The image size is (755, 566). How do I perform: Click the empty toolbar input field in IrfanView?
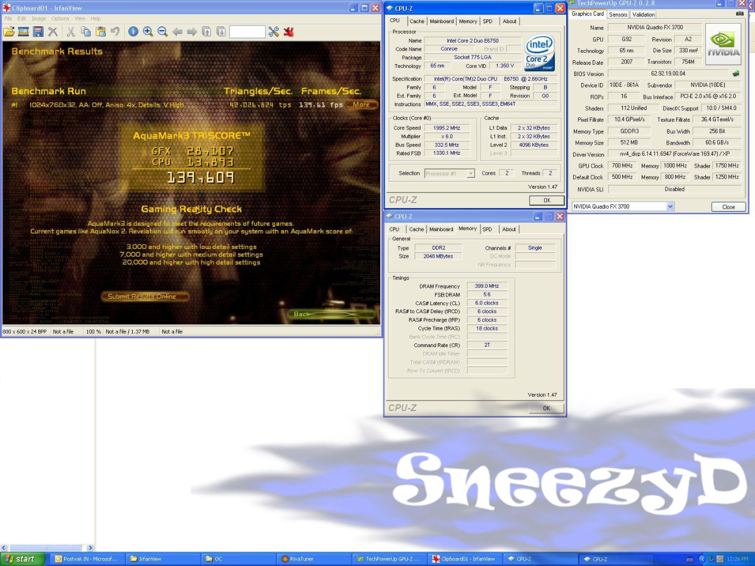[247, 32]
